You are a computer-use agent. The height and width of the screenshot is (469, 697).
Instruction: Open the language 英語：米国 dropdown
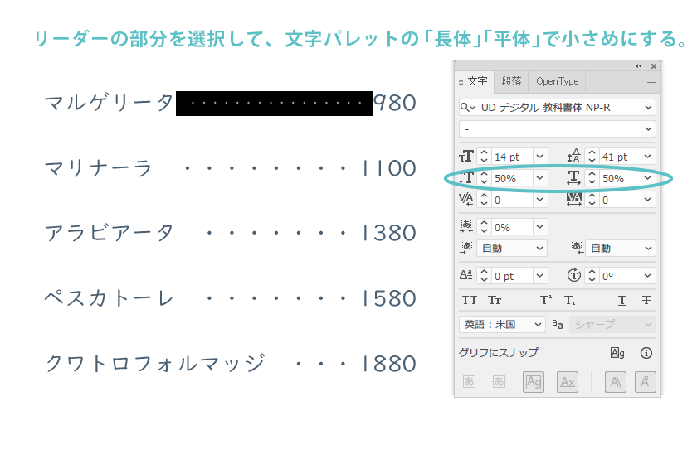pos(539,325)
